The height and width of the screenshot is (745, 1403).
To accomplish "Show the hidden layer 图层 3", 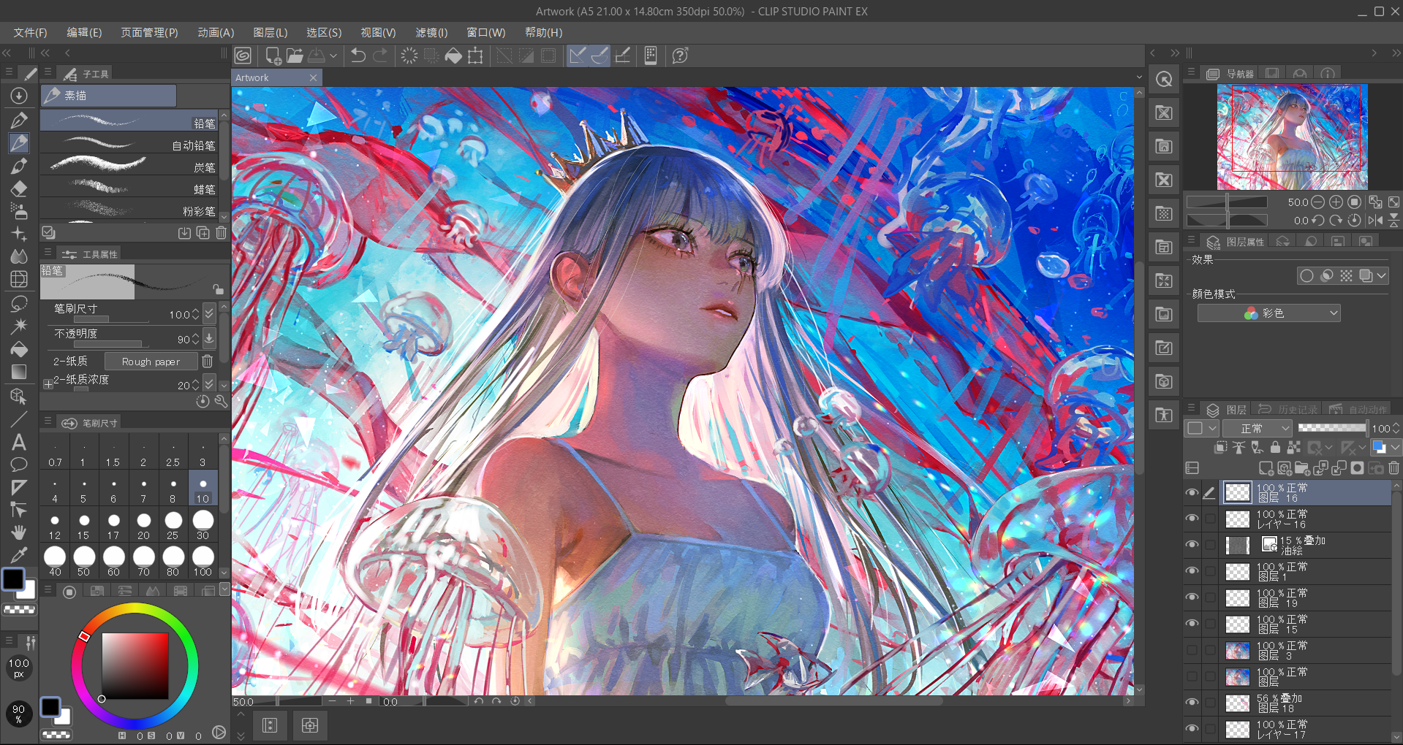I will (1192, 650).
